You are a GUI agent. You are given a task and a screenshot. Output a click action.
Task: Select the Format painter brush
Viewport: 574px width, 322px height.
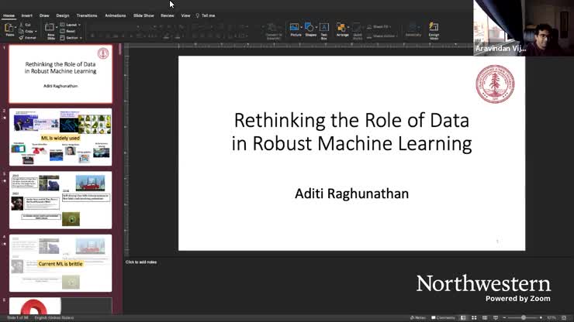27,38
